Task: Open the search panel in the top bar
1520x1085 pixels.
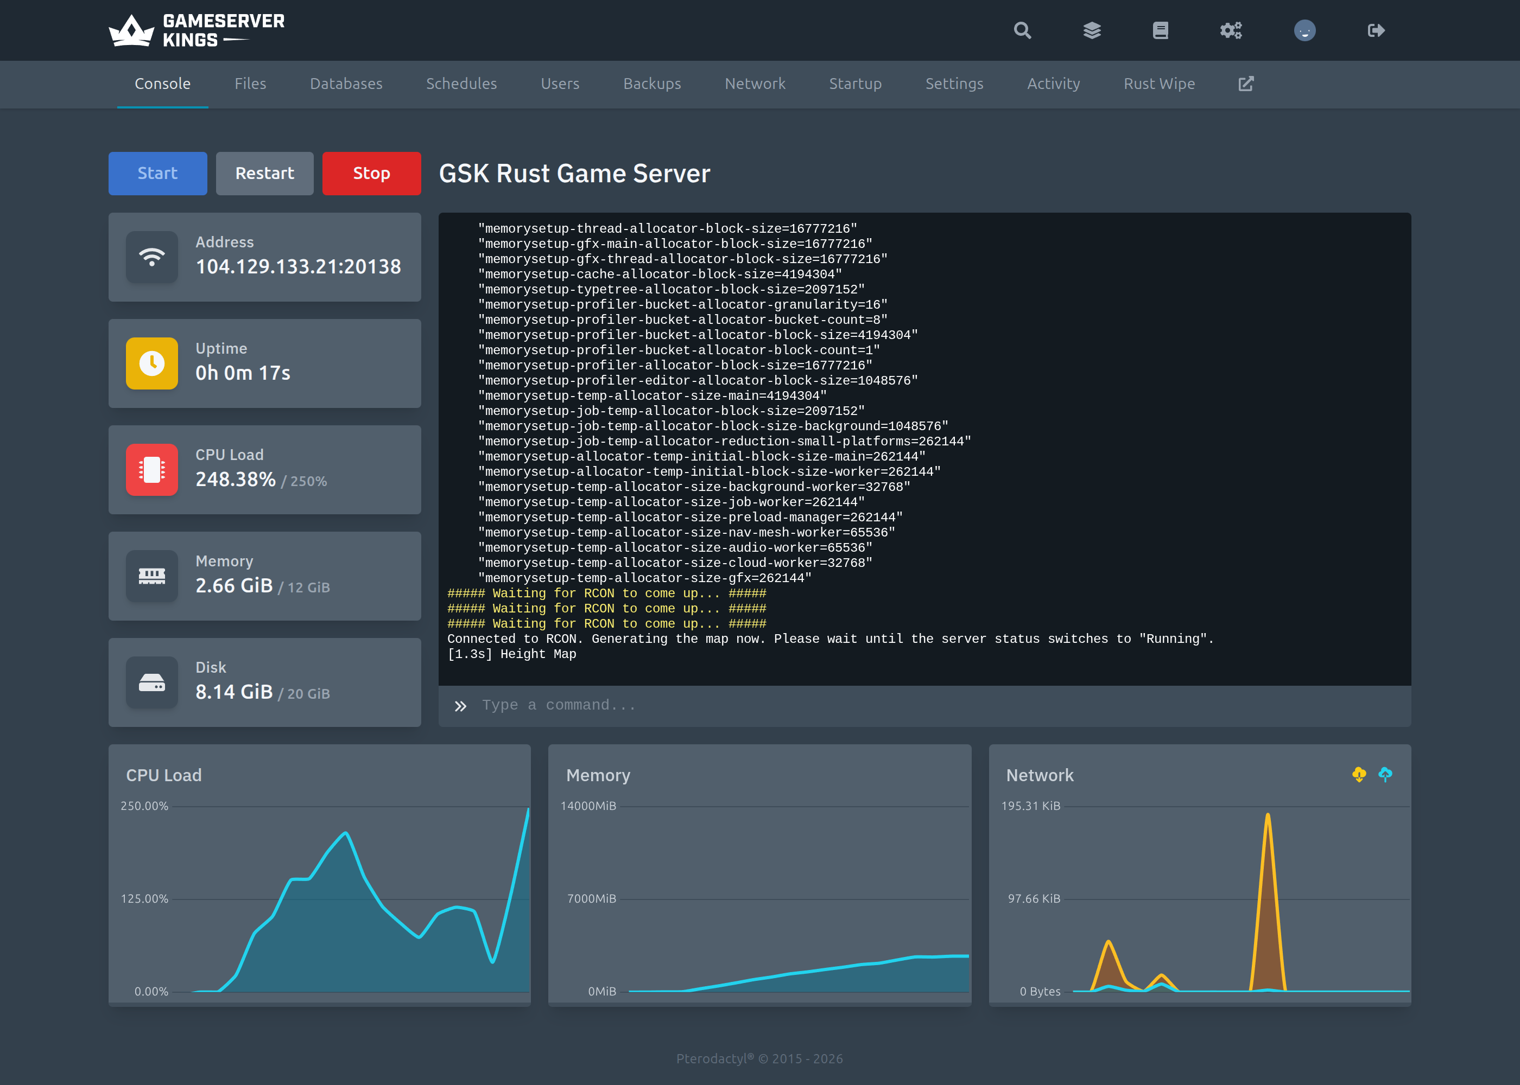Action: click(1022, 30)
